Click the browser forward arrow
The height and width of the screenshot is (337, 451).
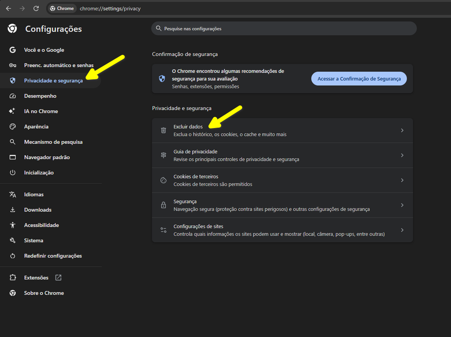coord(22,9)
